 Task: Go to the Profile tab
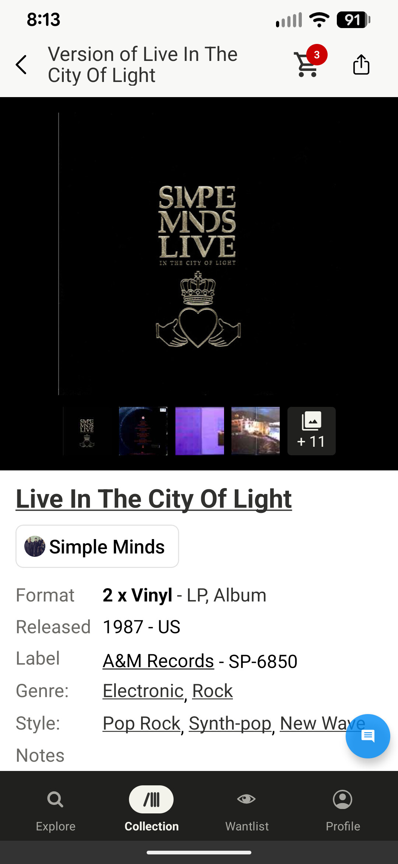point(343,810)
